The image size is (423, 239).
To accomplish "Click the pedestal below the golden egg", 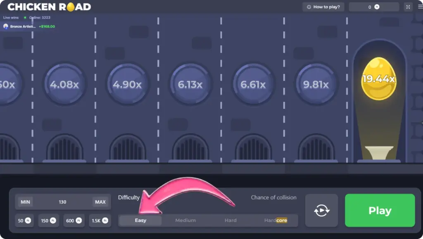I will 379,152.
